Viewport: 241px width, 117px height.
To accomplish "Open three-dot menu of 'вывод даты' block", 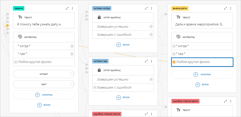I will [x=231, y=8].
